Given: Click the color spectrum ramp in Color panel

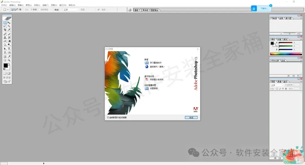Looking at the screenshot, I should pos(286,54).
